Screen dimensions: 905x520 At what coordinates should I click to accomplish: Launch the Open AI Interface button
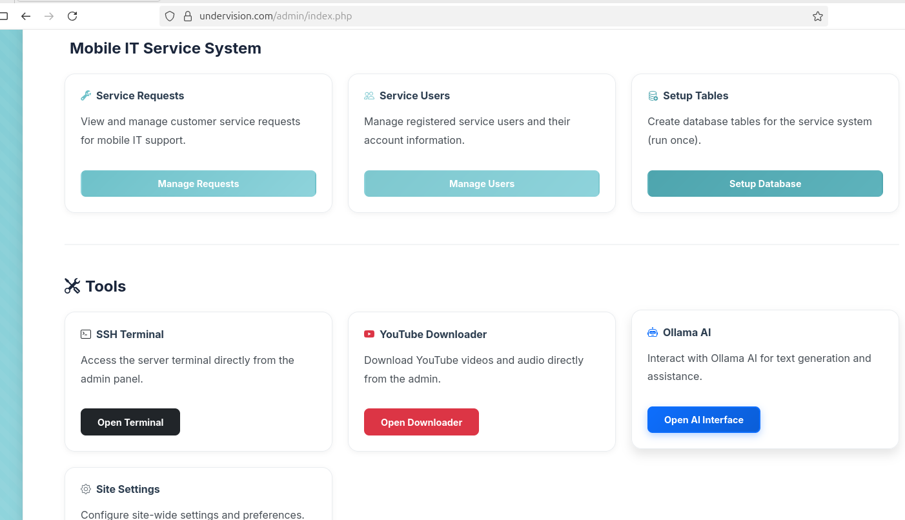pos(704,420)
